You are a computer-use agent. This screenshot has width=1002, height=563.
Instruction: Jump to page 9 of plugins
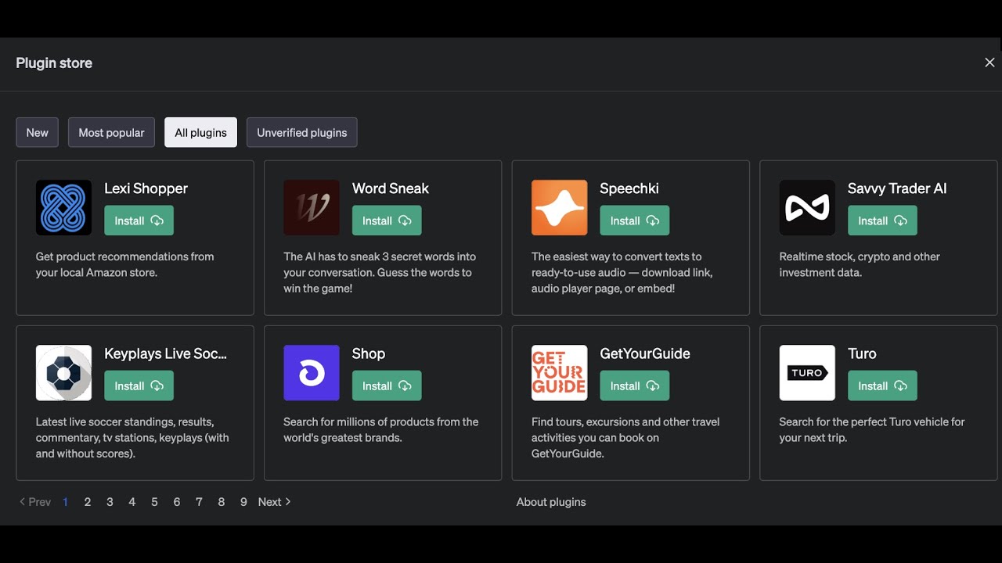pos(243,502)
